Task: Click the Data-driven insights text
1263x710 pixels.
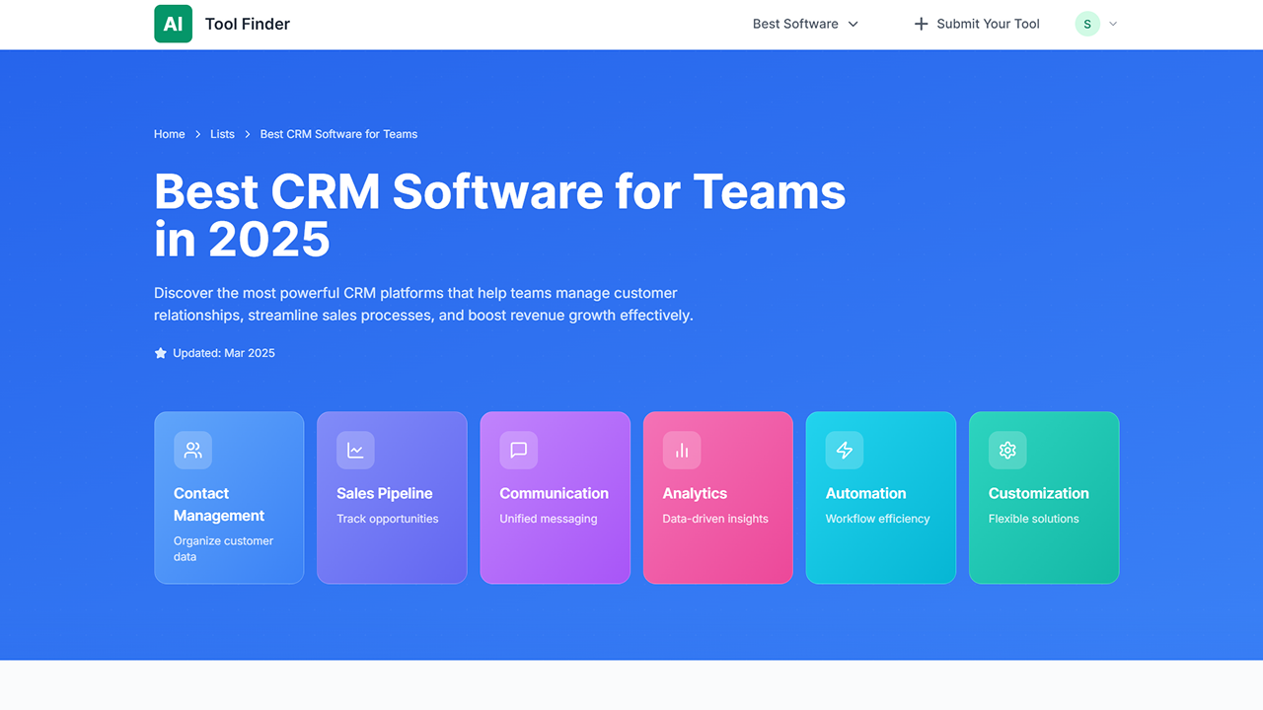Action: coord(715,519)
